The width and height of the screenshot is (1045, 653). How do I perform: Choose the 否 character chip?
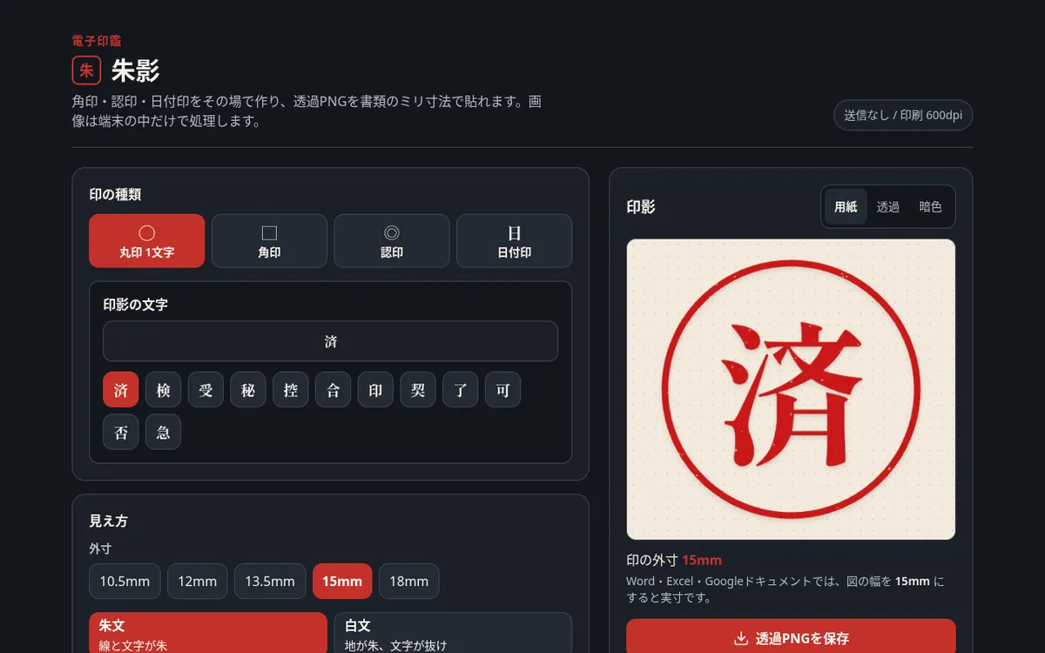pos(121,432)
